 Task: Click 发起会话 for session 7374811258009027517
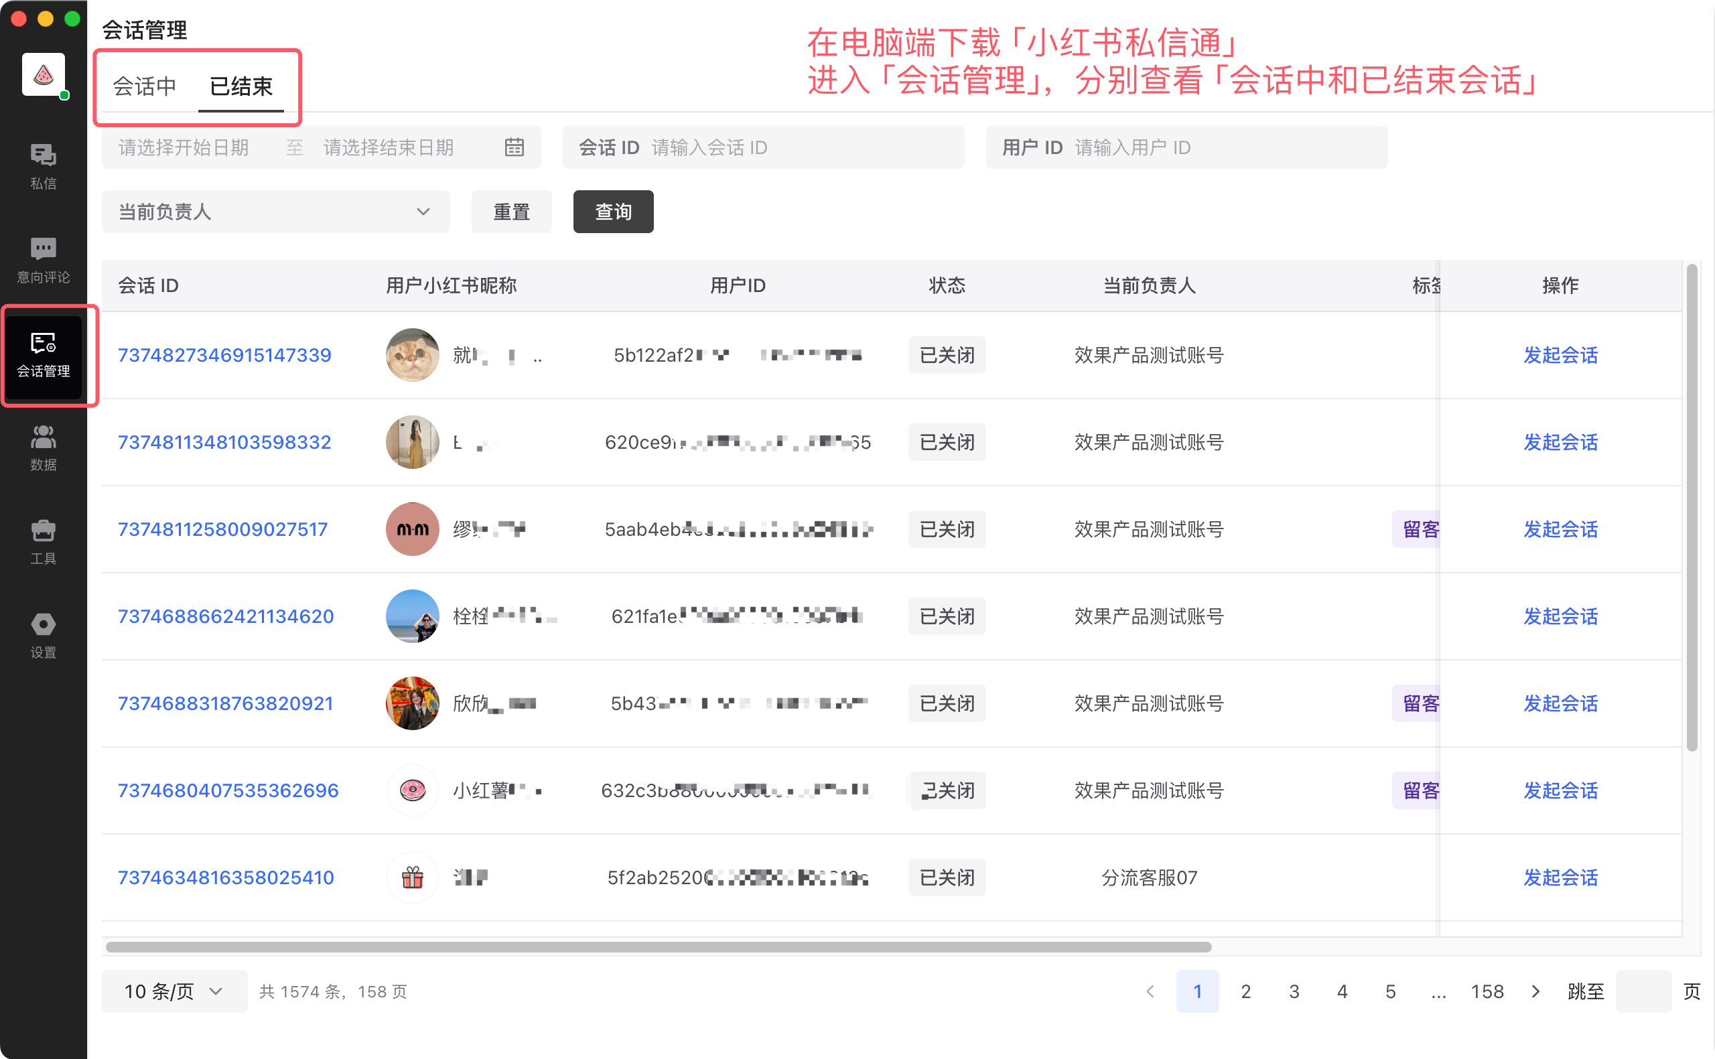1560,528
